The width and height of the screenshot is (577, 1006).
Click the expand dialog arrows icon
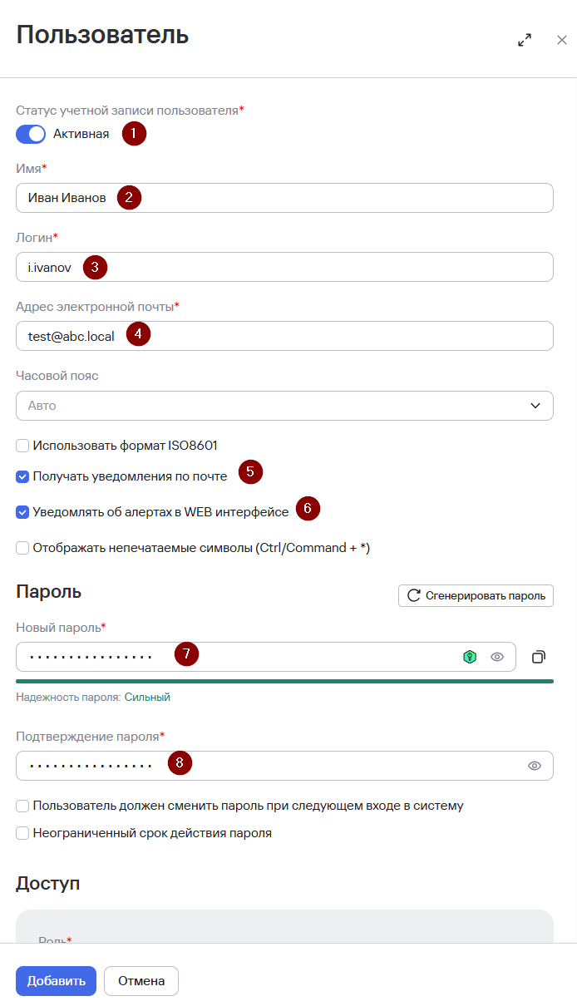pyautogui.click(x=525, y=40)
